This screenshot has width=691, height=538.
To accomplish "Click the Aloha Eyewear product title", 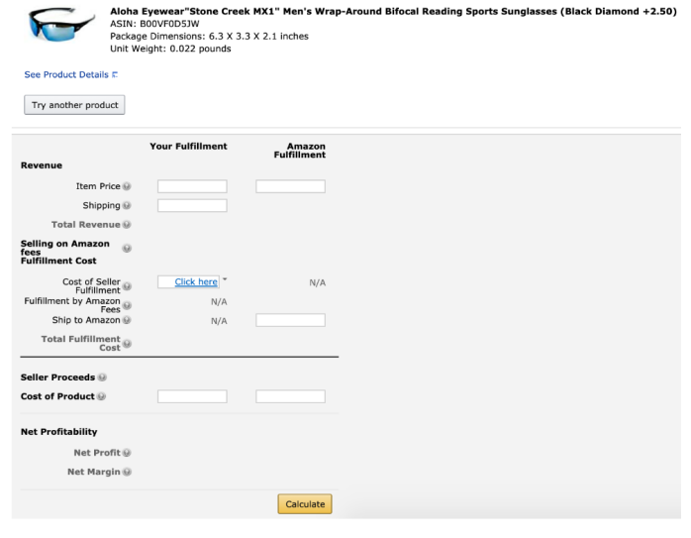I will point(393,12).
